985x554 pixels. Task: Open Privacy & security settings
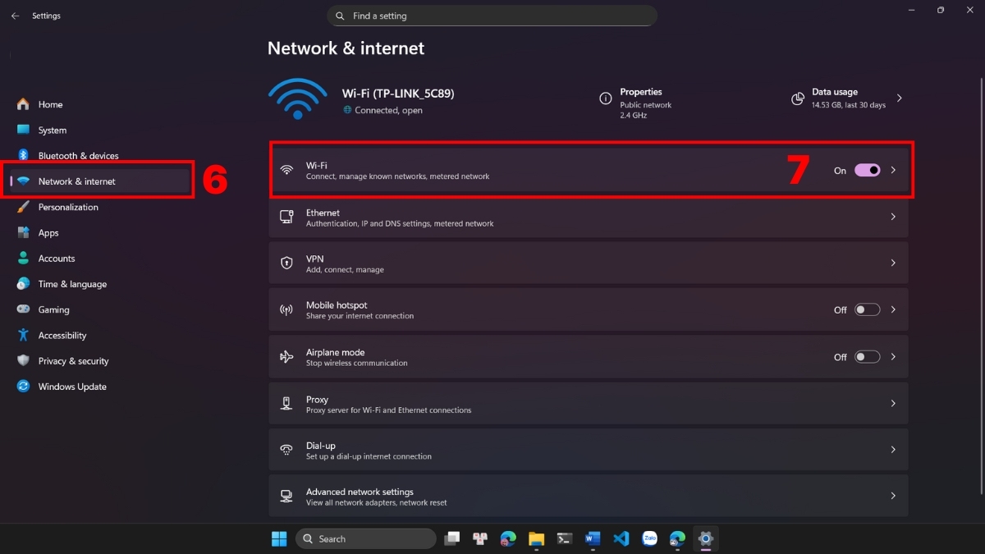click(x=73, y=361)
